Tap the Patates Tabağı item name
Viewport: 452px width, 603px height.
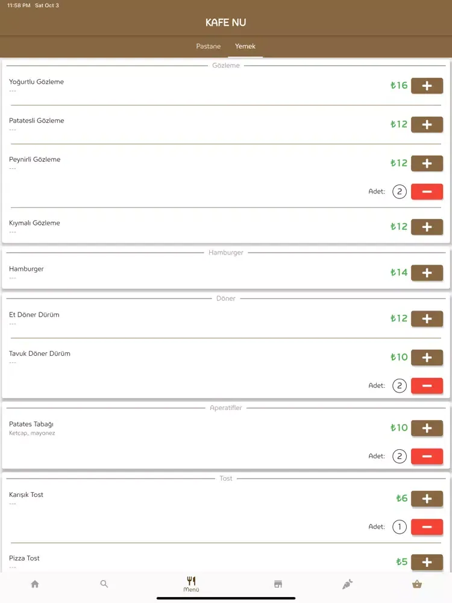31,424
